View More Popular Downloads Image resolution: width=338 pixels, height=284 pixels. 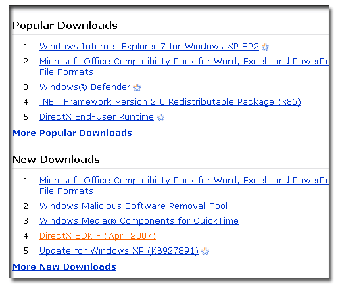click(x=72, y=133)
